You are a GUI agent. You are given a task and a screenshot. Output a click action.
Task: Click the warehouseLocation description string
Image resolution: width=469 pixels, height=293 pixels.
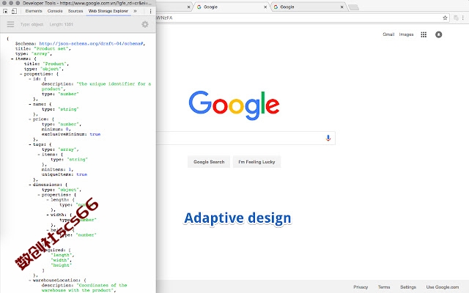click(x=85, y=288)
